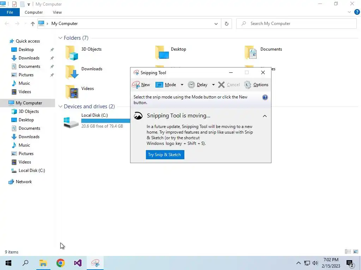361x270 pixels.
Task: Switch to large icons view layout
Action: (356, 252)
